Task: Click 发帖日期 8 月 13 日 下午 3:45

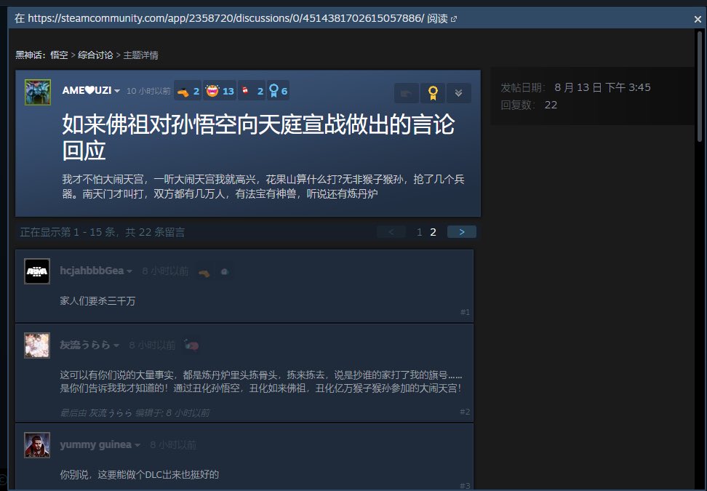Action: coord(575,87)
